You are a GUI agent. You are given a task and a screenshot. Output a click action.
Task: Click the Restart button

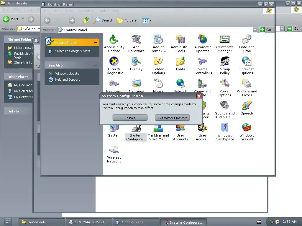click(x=130, y=118)
